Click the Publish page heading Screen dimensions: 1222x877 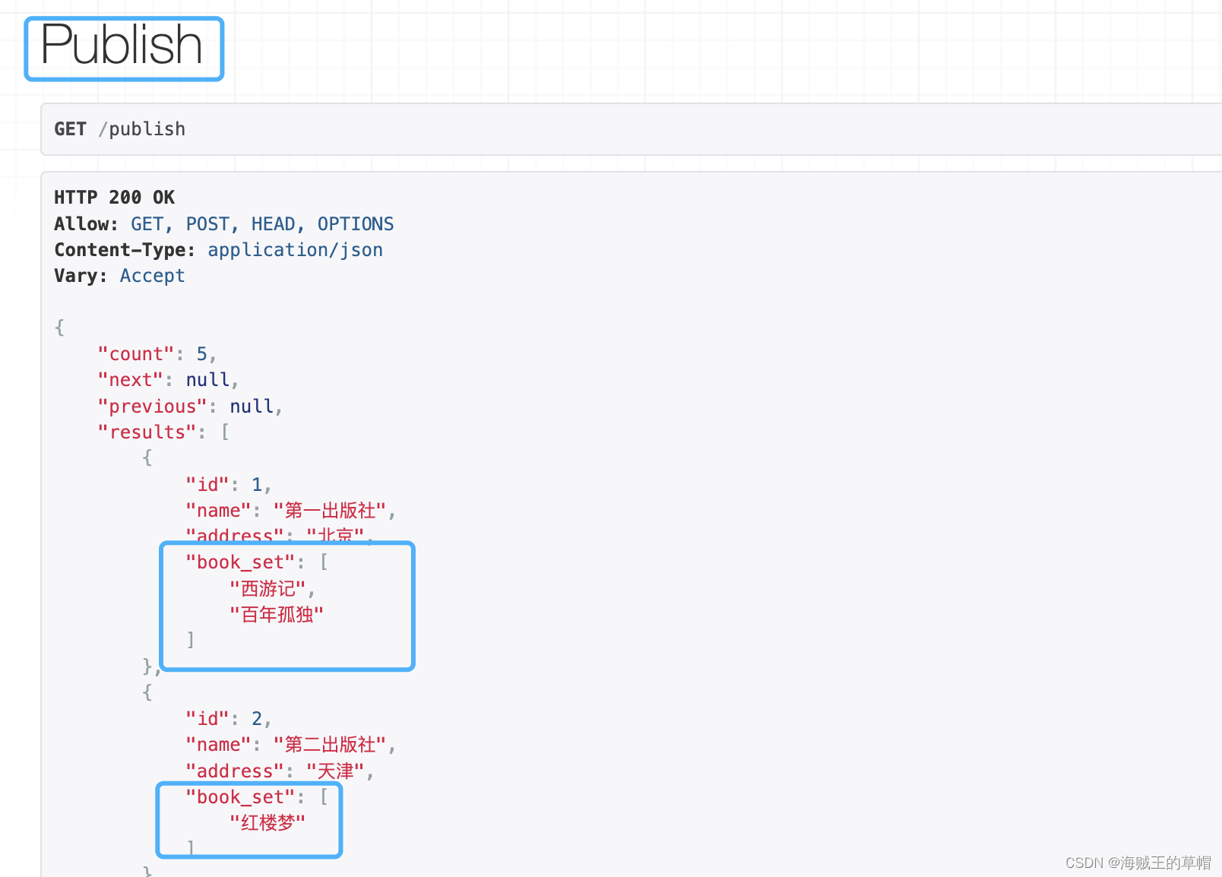122,46
